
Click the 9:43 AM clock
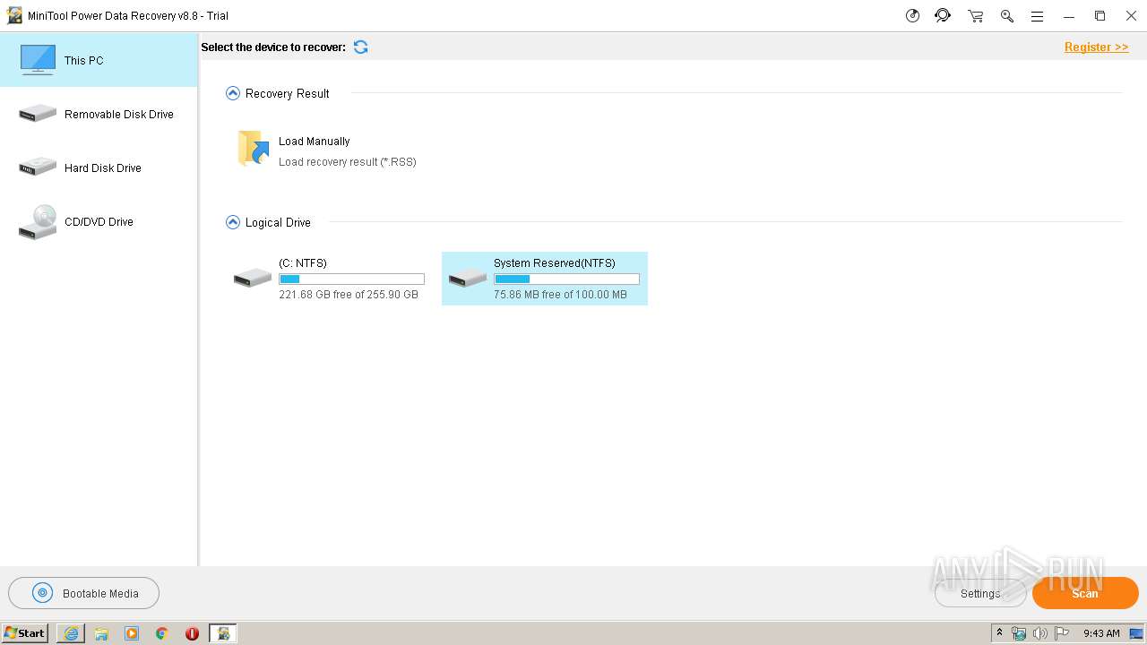point(1101,633)
